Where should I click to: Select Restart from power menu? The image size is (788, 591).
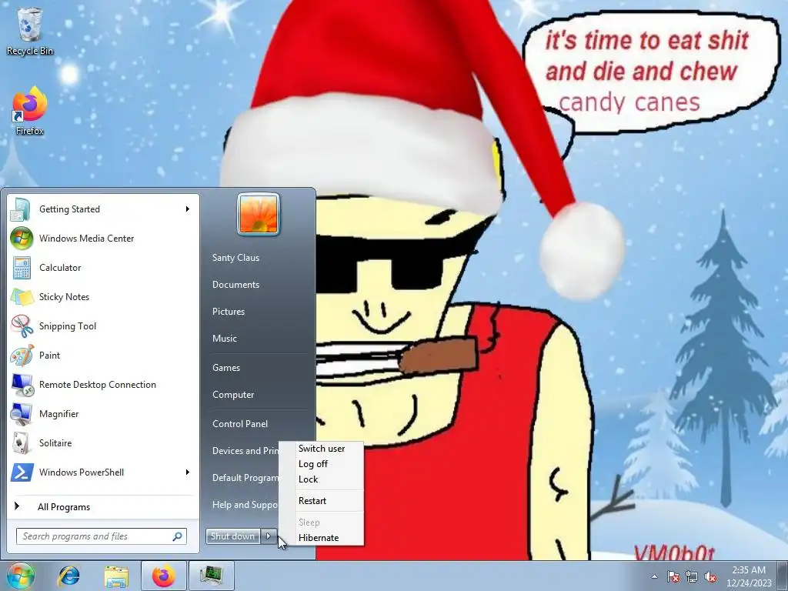tap(312, 500)
